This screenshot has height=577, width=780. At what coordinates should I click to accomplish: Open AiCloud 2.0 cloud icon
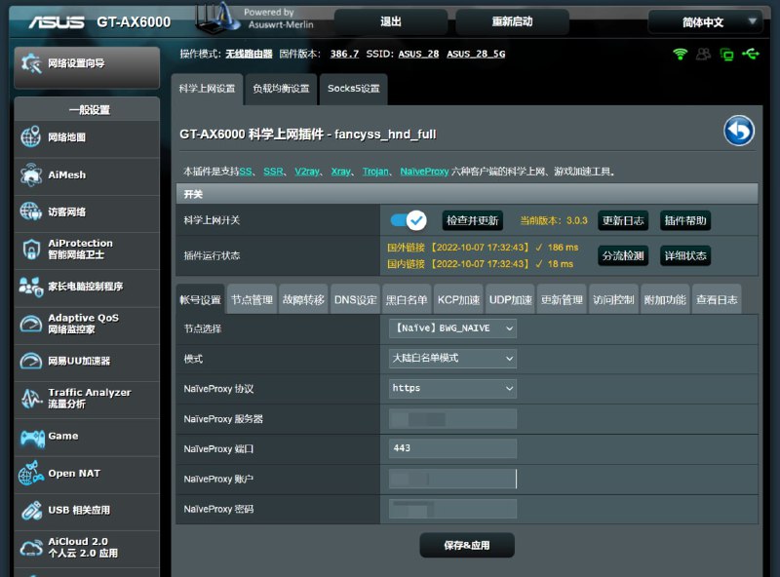31,548
